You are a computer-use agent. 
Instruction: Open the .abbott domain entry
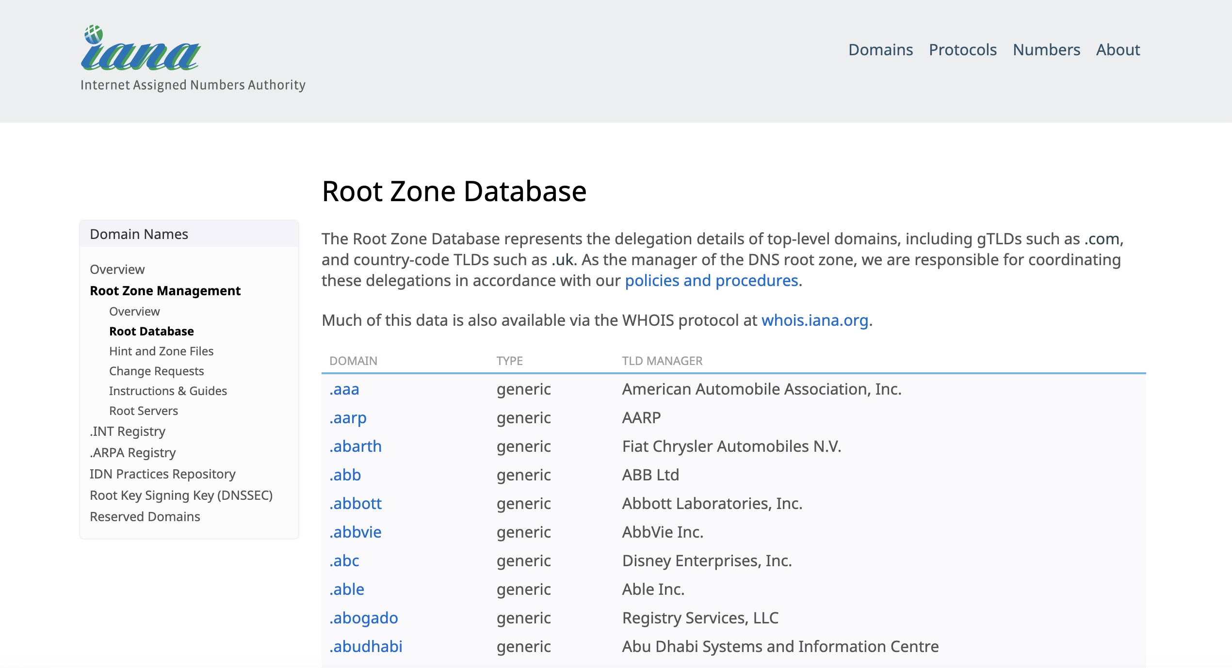356,503
